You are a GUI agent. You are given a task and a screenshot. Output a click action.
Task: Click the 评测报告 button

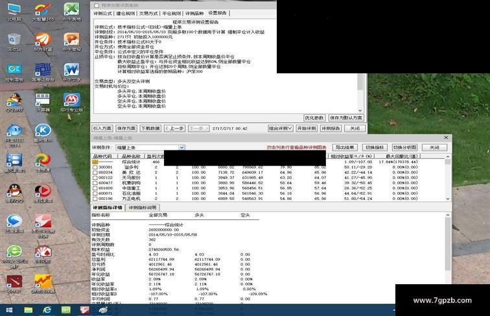pos(331,128)
